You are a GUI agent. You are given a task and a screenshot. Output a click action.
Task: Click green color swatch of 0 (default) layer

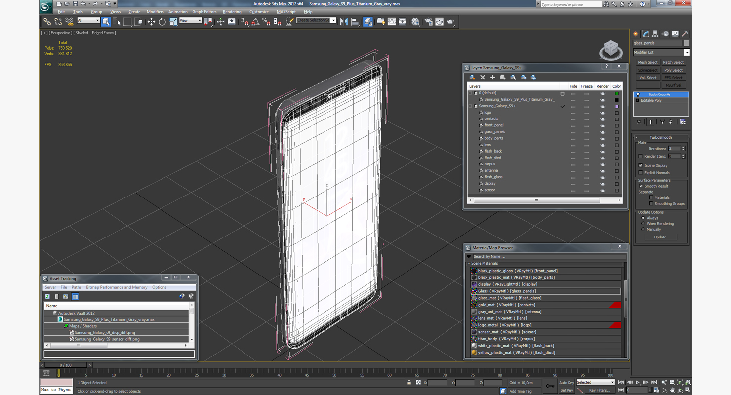coord(616,93)
